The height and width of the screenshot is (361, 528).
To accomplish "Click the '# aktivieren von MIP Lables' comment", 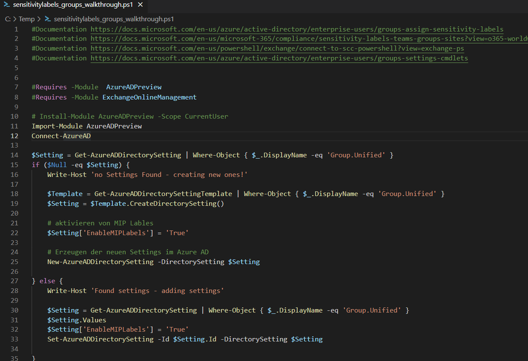I will pos(100,223).
